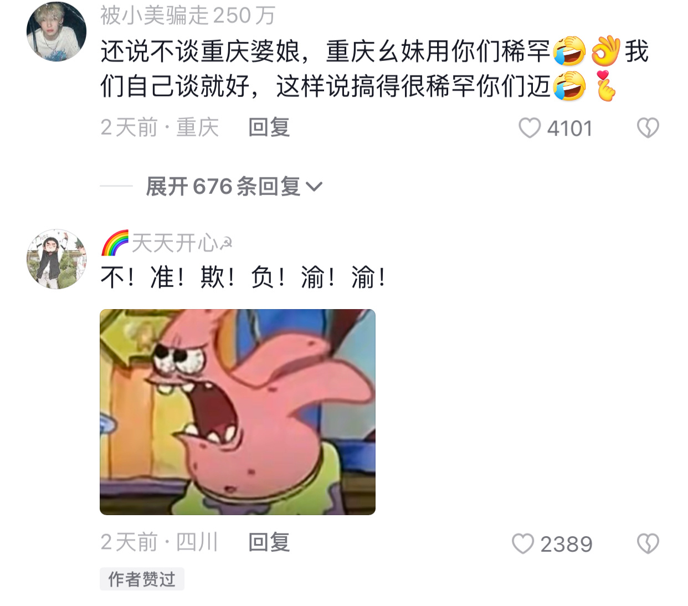Open avatar of 天天开心 user
The image size is (688, 606).
click(57, 259)
